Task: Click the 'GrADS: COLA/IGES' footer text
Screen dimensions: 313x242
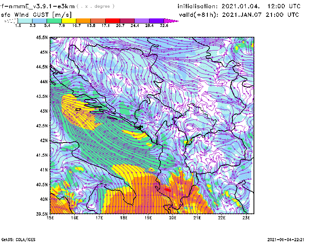Action: pyautogui.click(x=18, y=240)
